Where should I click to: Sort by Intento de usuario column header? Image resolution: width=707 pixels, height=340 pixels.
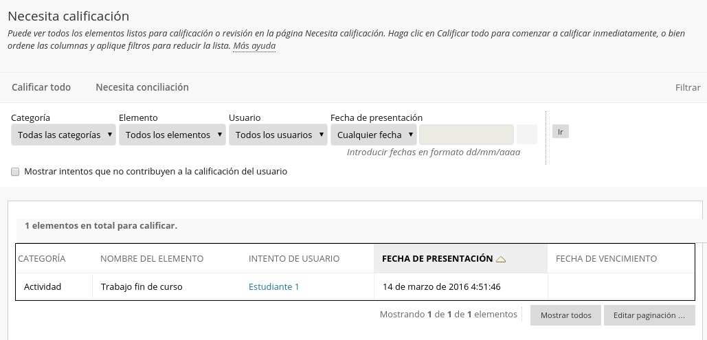point(294,259)
